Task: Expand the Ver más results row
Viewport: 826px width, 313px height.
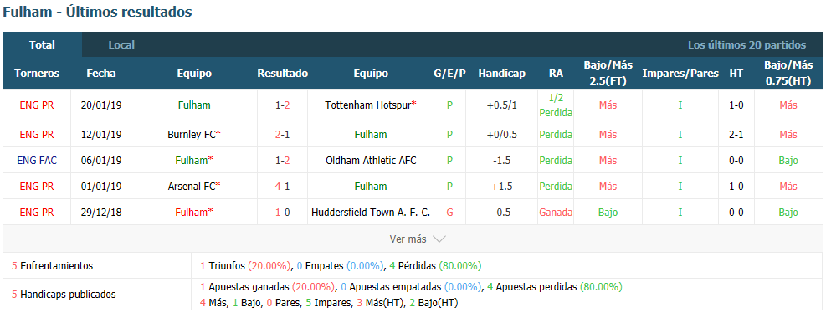Action: pyautogui.click(x=413, y=239)
